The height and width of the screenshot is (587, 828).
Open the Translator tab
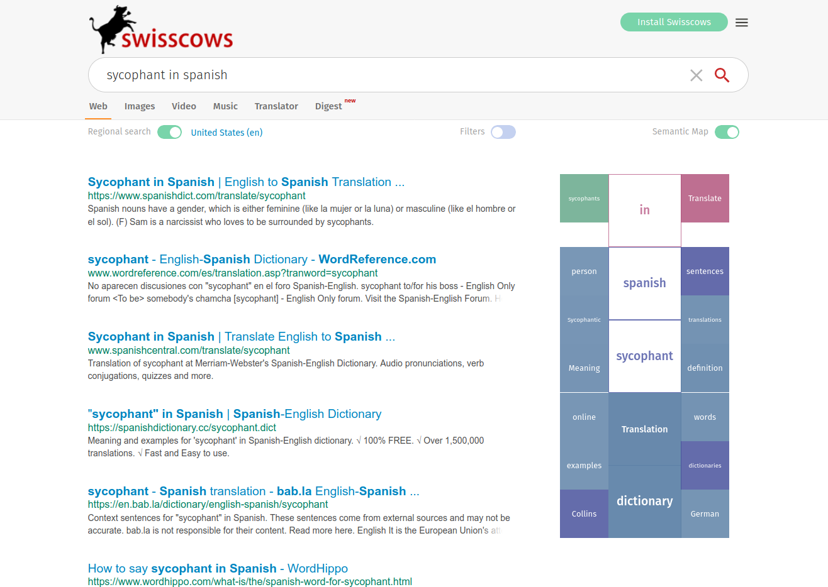tap(276, 106)
